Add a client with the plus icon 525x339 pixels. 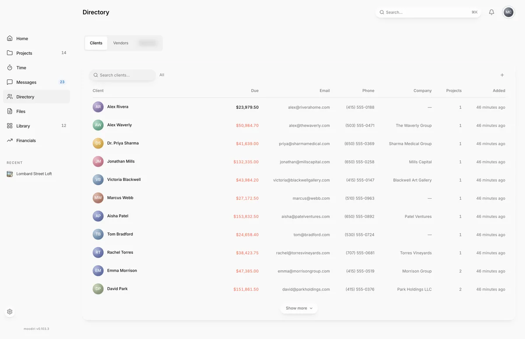tap(502, 75)
